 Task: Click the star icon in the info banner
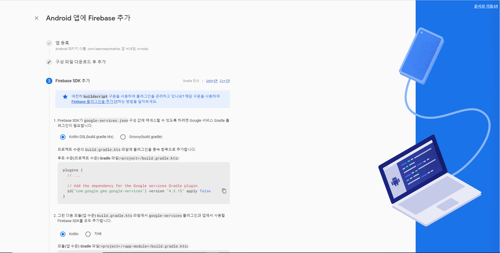pyautogui.click(x=65, y=97)
